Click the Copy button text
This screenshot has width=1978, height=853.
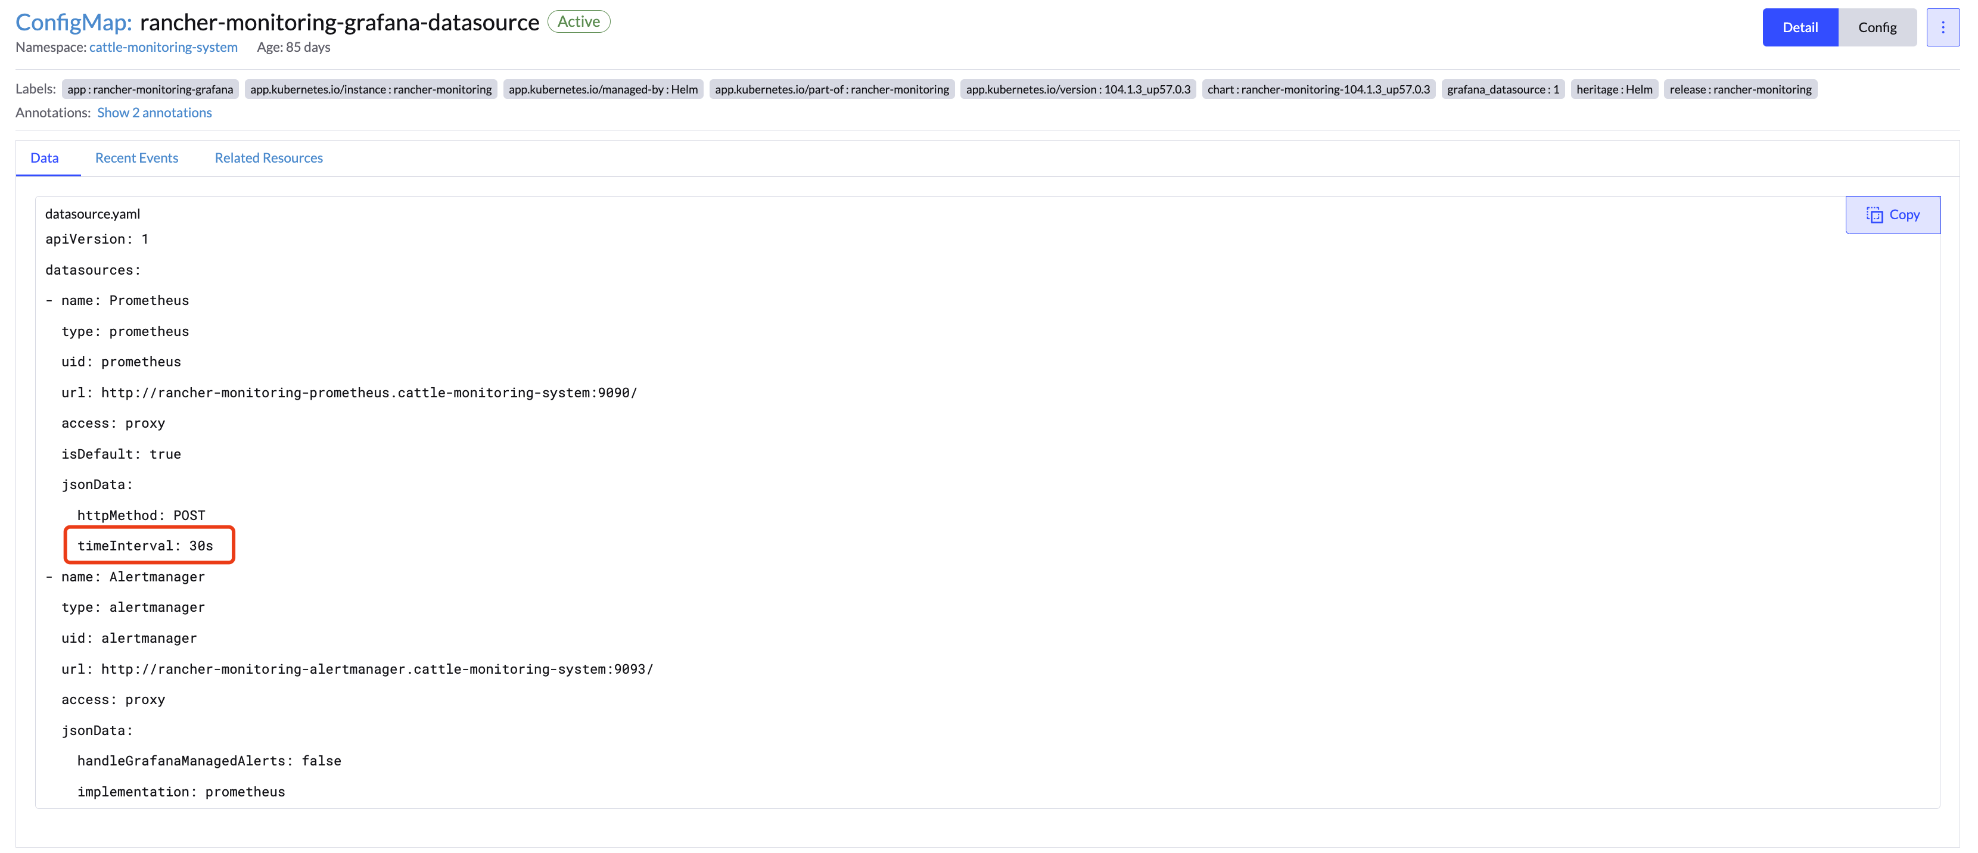point(1904,215)
